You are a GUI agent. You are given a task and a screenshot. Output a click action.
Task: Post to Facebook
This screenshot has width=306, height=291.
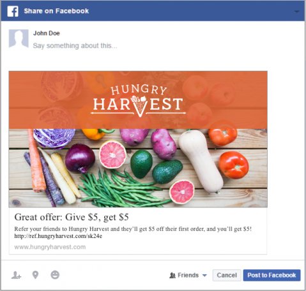point(272,275)
